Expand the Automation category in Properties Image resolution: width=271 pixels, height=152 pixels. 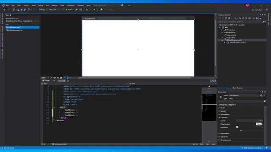point(219,134)
